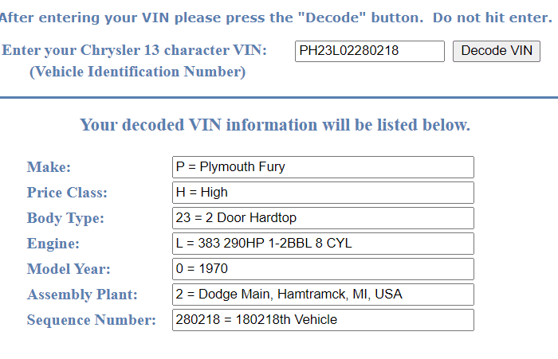Click the Model Year result field
Viewport: 558px width, 359px height.
[323, 269]
